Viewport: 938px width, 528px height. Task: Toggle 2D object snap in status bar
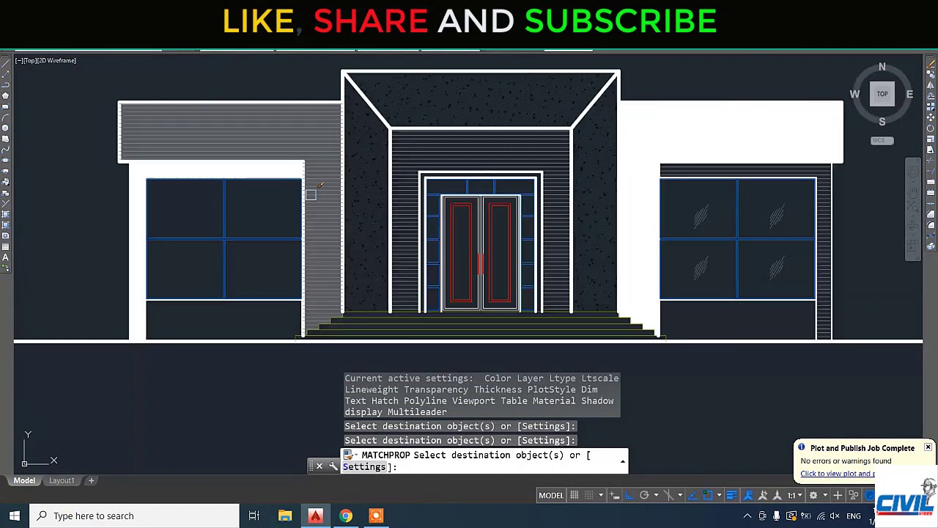click(707, 495)
